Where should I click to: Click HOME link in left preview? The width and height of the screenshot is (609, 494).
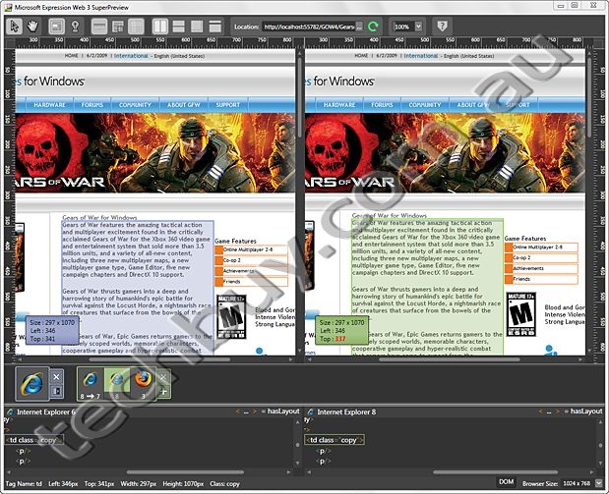coord(71,55)
